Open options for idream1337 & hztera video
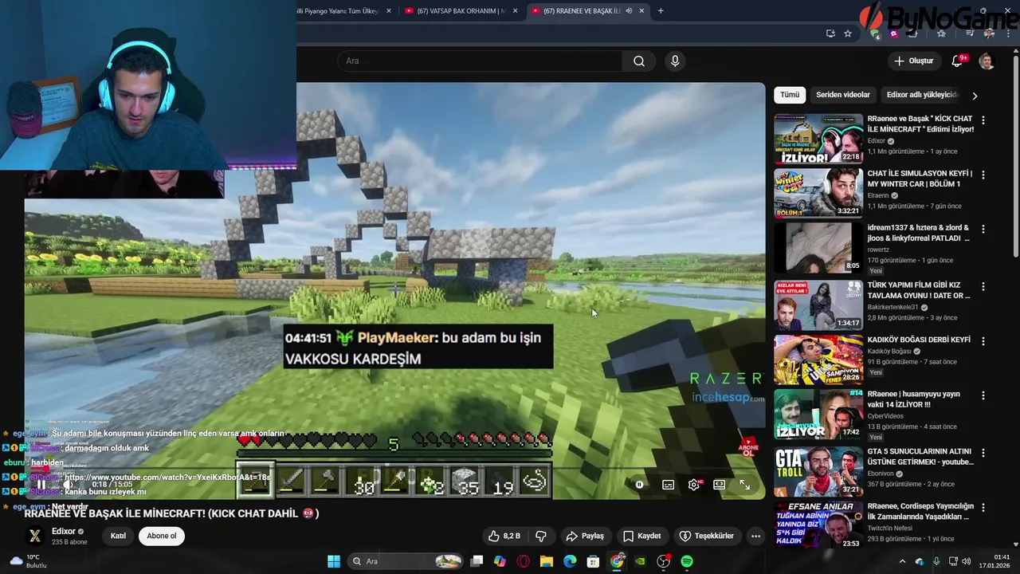Viewport: 1020px width, 574px height. point(983,230)
